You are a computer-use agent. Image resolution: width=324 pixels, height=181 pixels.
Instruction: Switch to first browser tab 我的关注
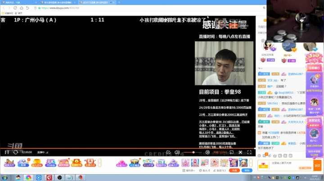tap(19, 3)
